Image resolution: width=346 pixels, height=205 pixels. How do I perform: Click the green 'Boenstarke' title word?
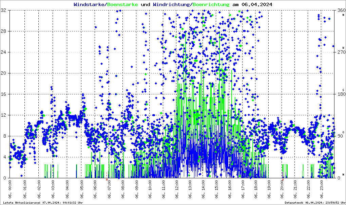[122, 4]
